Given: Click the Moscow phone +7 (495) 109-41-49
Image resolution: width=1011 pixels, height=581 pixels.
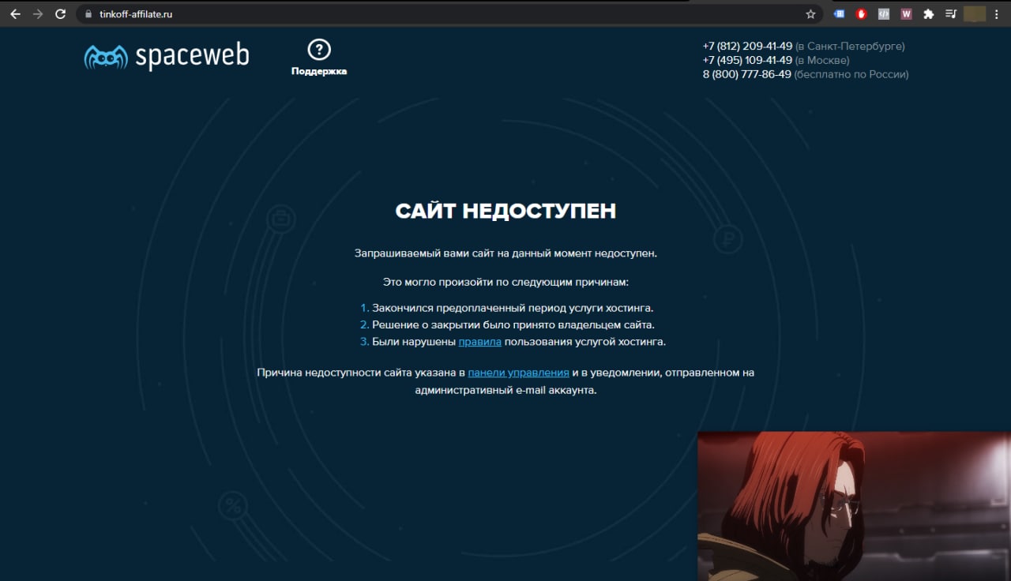Looking at the screenshot, I should 747,60.
